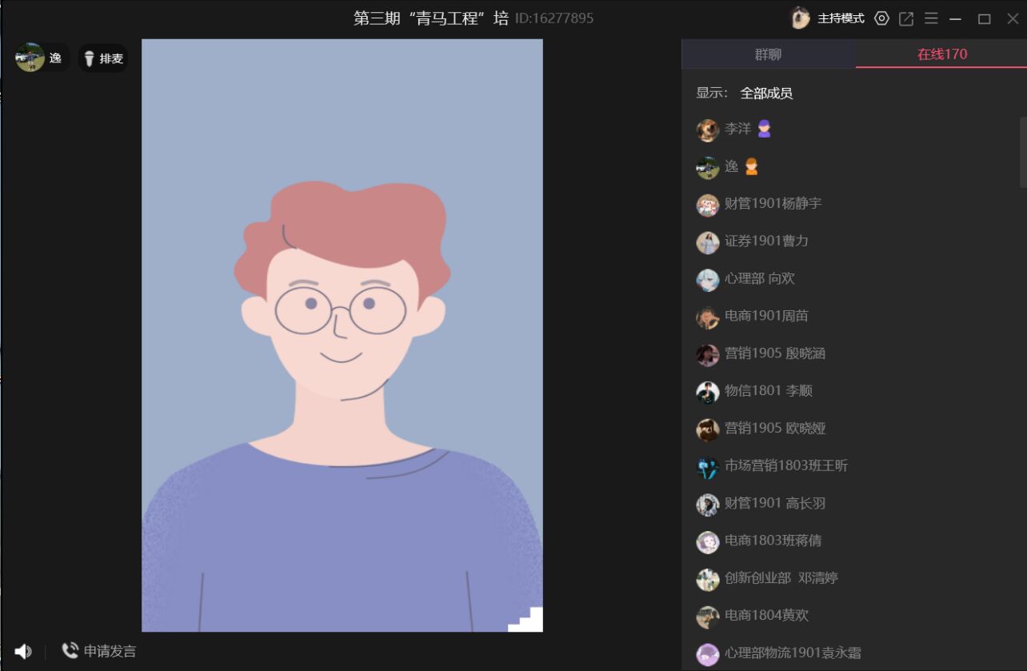Mute the speaker volume icon
Viewport: 1027px width, 671px height.
[23, 652]
